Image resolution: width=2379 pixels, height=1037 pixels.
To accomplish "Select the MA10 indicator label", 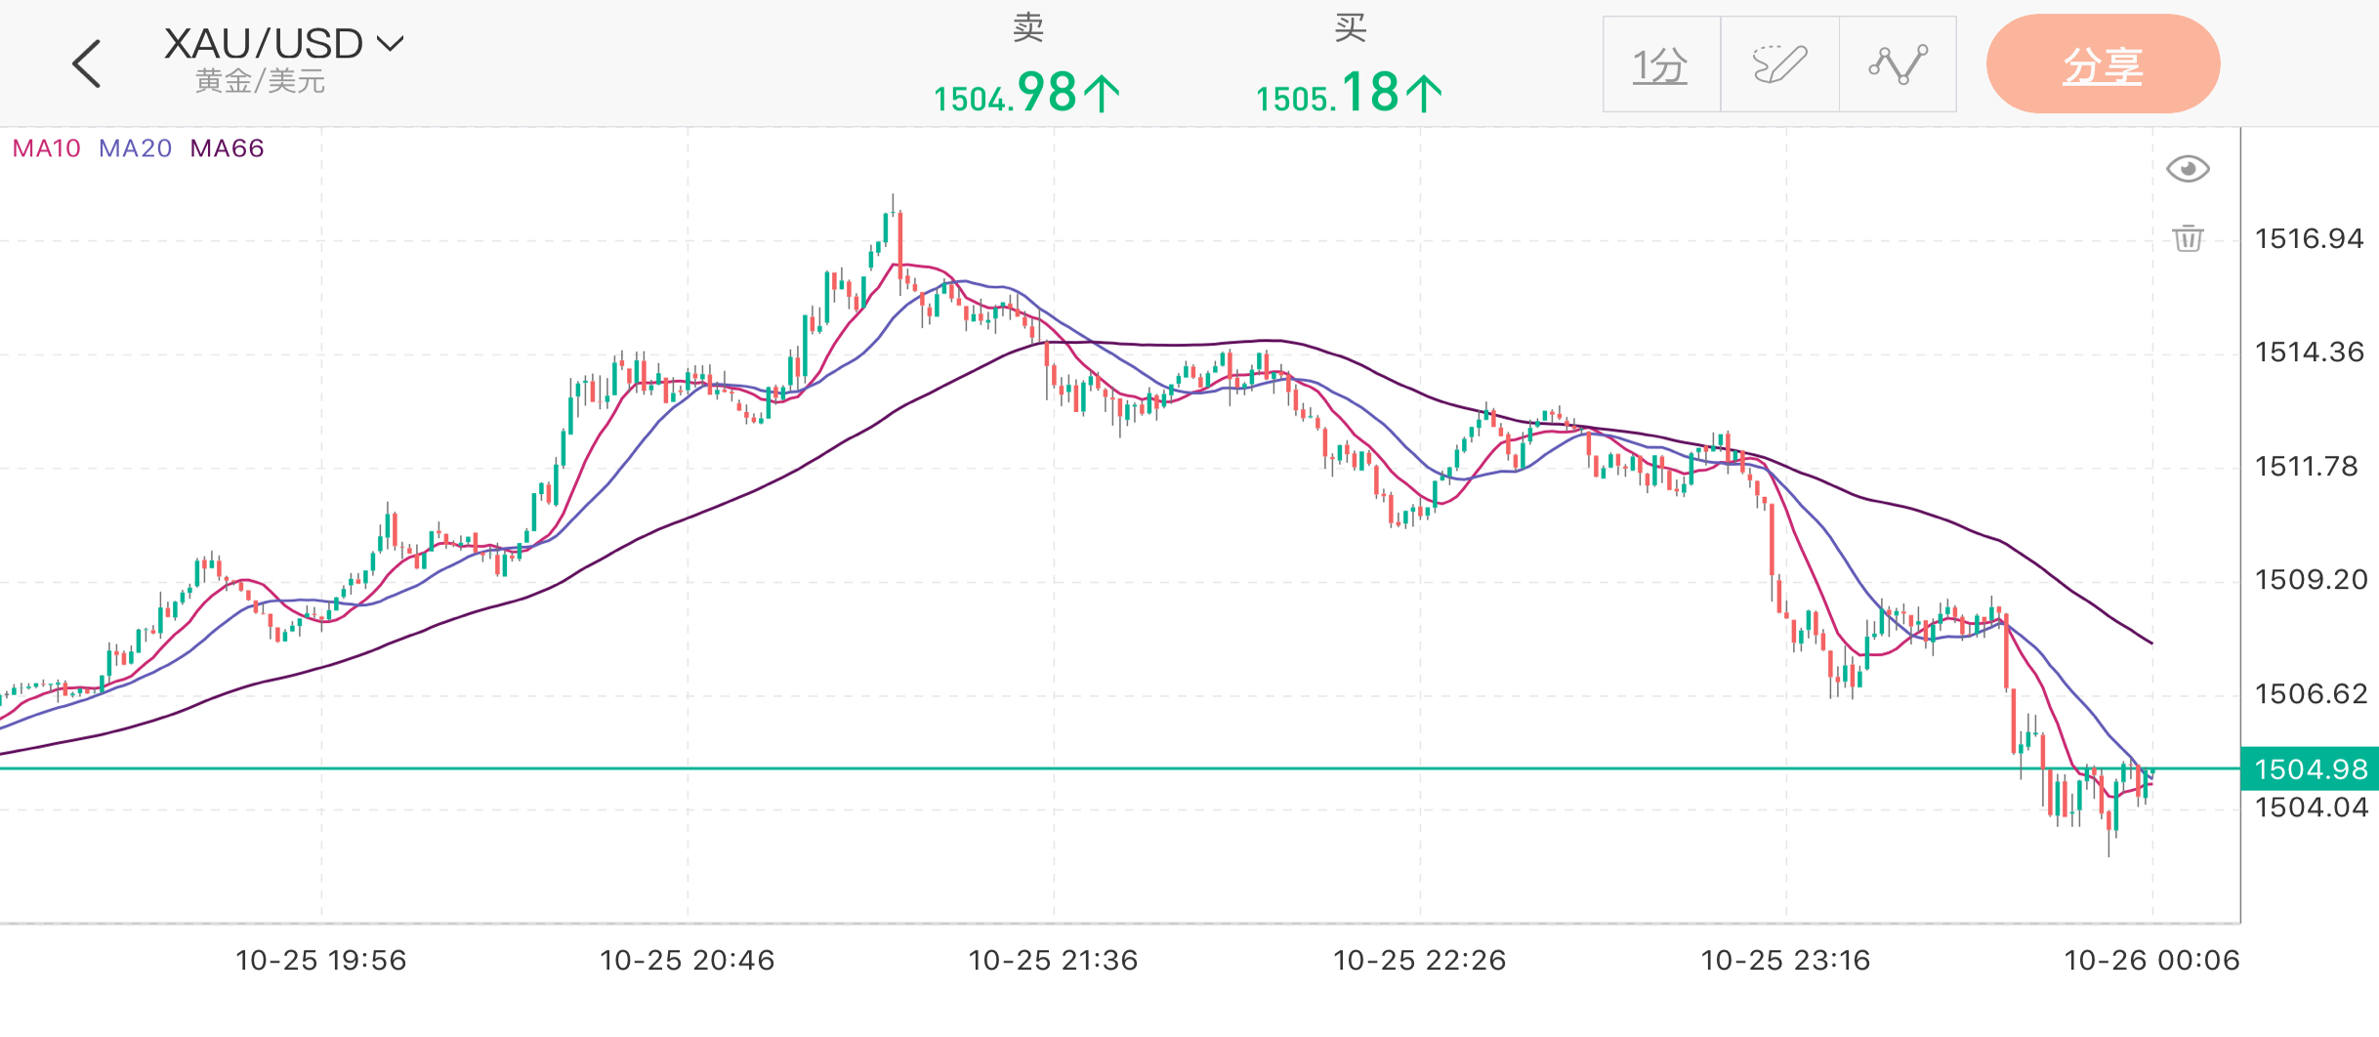I will [46, 148].
